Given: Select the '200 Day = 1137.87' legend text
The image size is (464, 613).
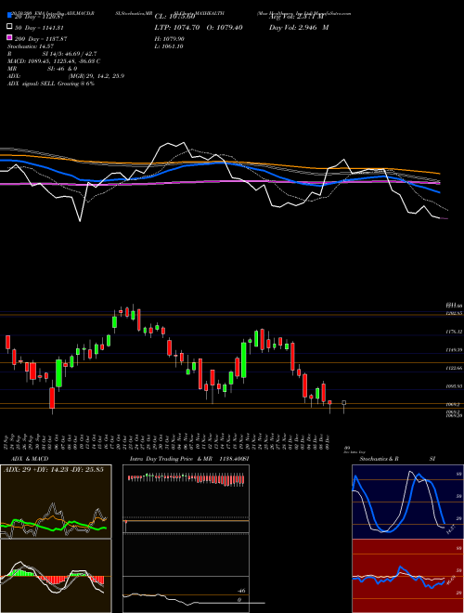Looking at the screenshot, I should coord(41,39).
